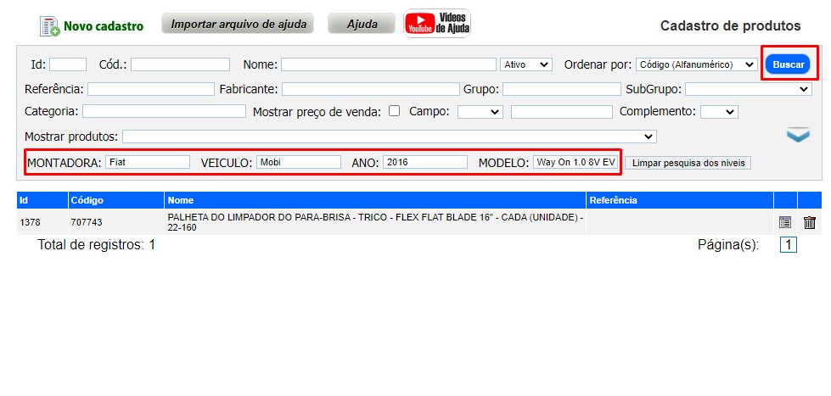Open Mostrar produtos dropdown
Image resolution: width=831 pixels, height=396 pixels.
(390, 137)
